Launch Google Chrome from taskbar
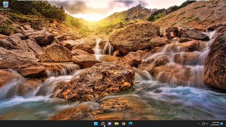This screenshot has height=127, width=226. [x=124, y=123]
